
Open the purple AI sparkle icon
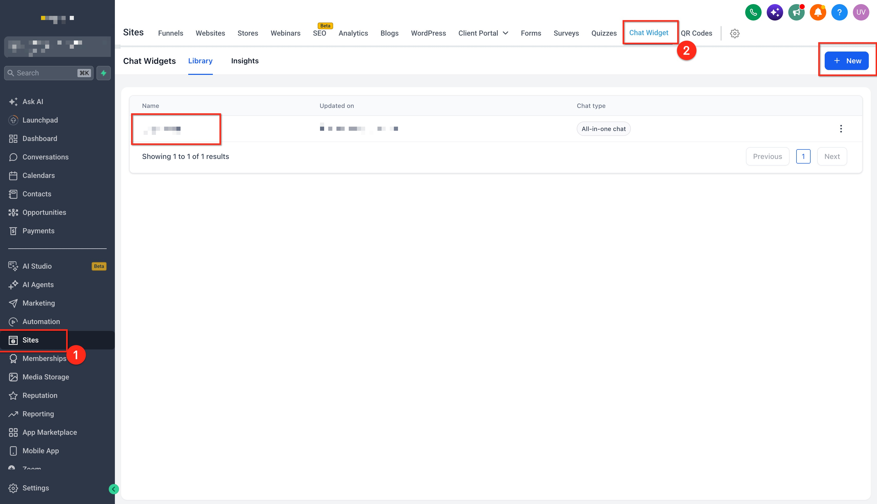click(774, 13)
